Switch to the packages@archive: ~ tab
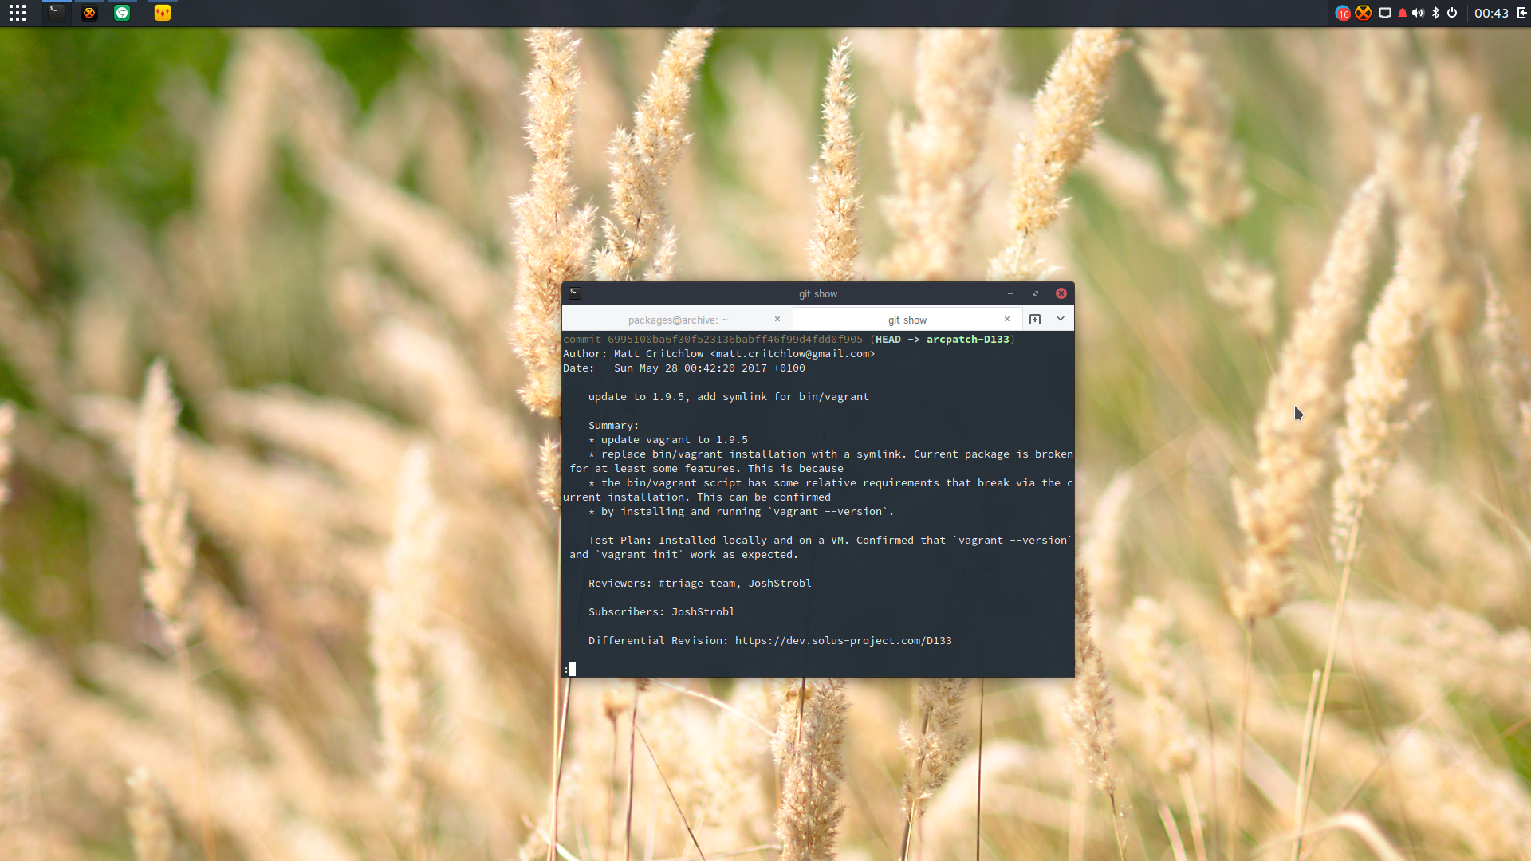Viewport: 1531px width, 861px height. [x=678, y=320]
